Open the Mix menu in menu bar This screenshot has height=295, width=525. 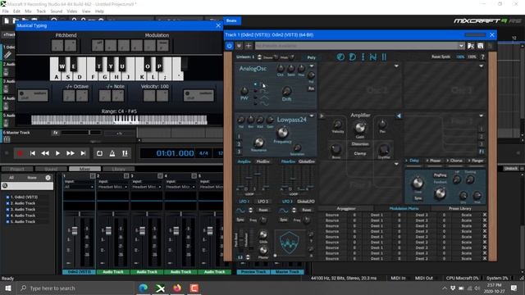tap(28, 11)
